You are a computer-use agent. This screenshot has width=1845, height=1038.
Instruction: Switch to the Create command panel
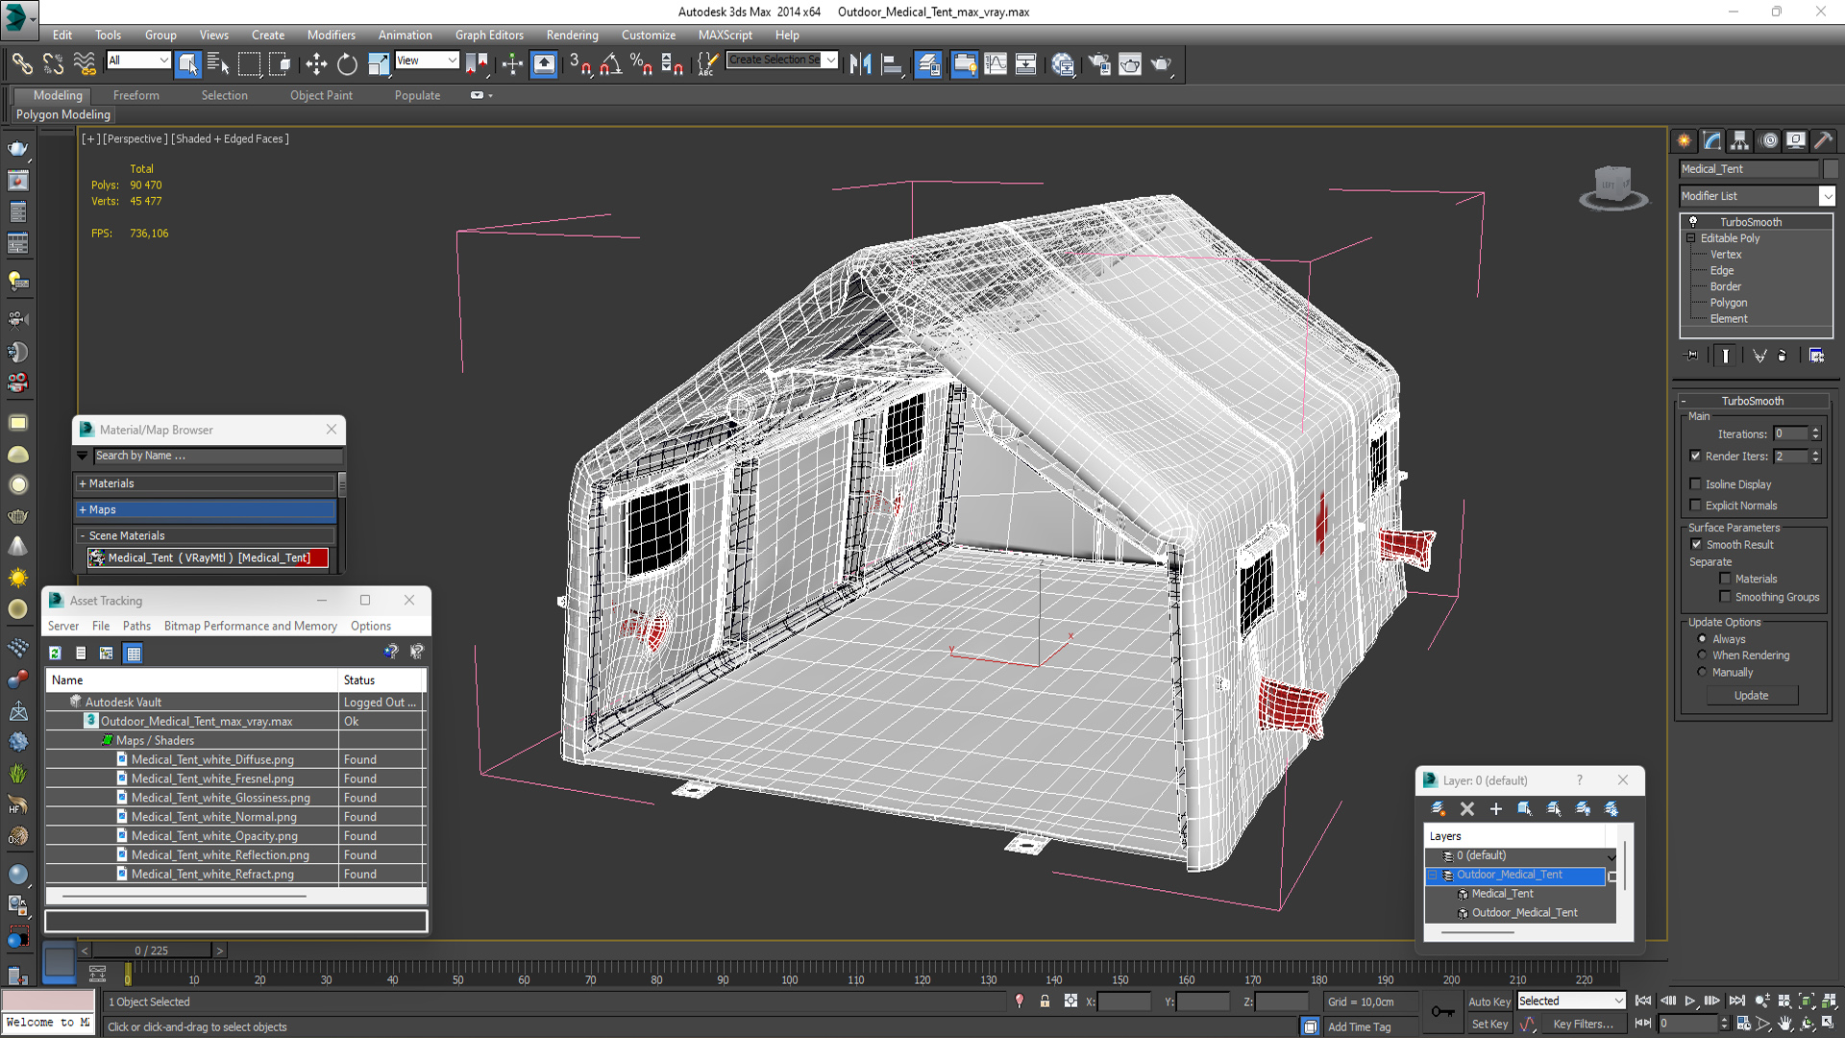(x=1685, y=140)
